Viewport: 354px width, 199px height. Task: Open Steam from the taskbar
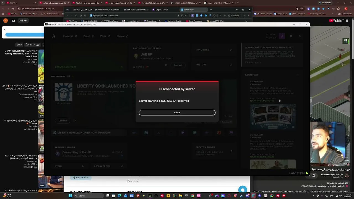(x=241, y=196)
